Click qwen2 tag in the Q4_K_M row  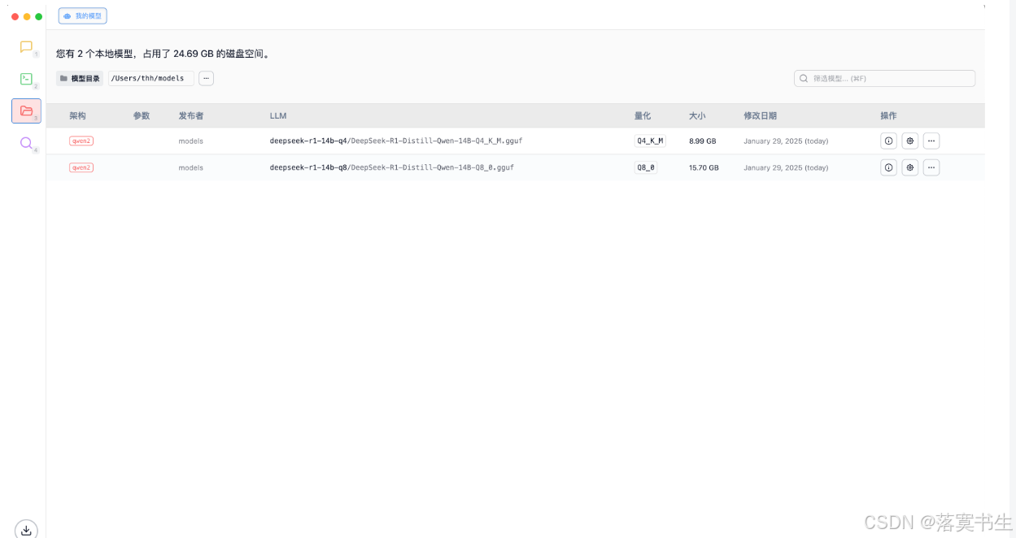[81, 141]
